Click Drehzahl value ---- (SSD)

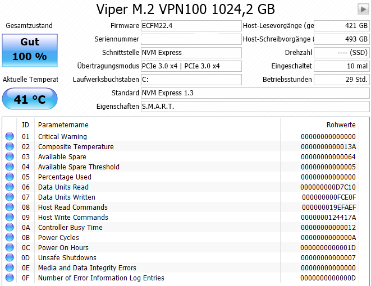(341, 53)
